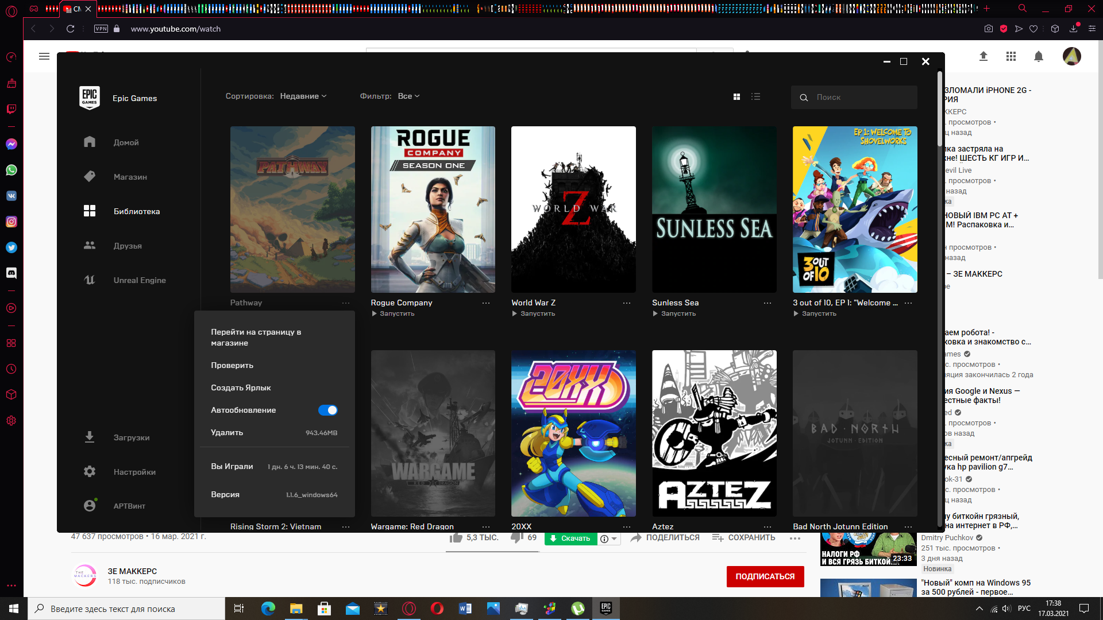The height and width of the screenshot is (620, 1103).
Task: Open the Друзья friends icon
Action: tap(90, 245)
